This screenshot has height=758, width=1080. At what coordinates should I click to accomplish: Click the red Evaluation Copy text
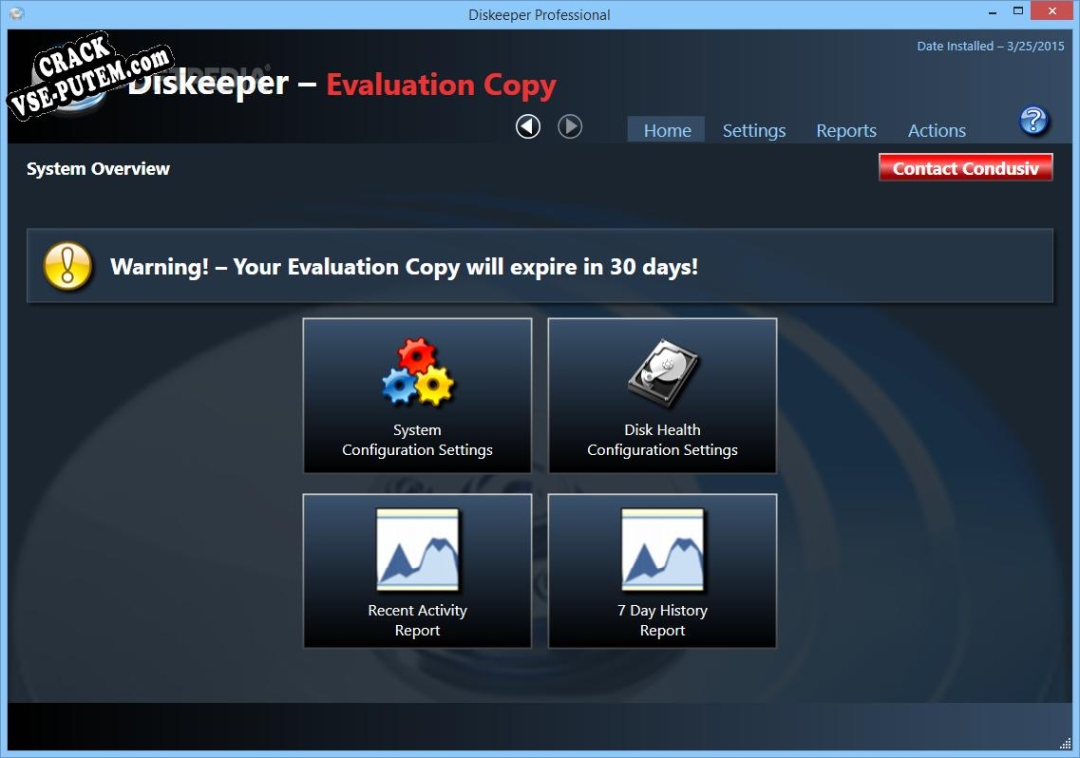click(441, 85)
